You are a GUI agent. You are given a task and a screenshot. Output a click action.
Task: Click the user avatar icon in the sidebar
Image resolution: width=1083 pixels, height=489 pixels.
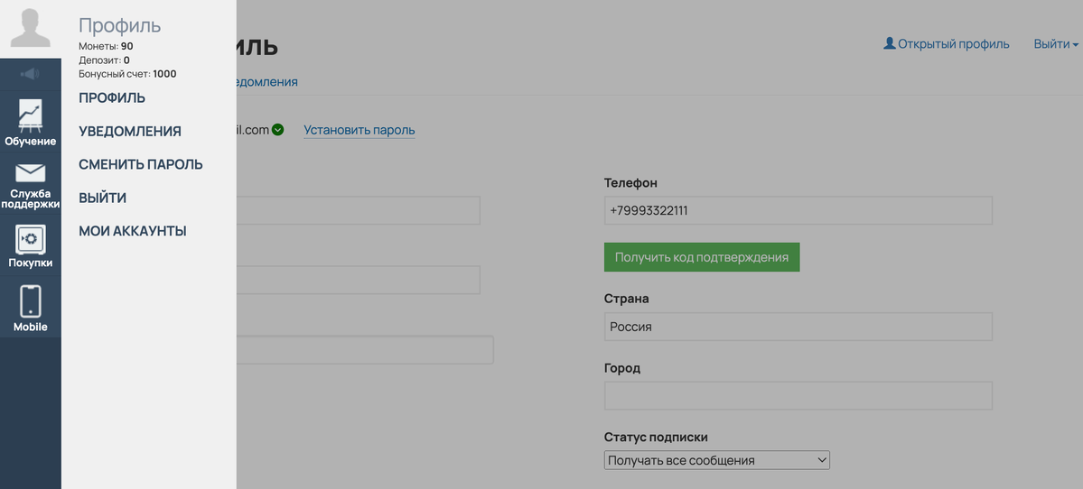pyautogui.click(x=30, y=28)
